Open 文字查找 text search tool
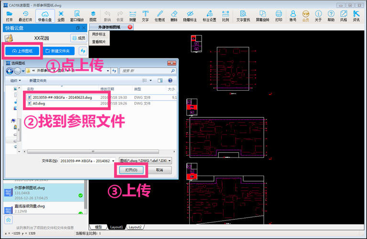This screenshot has width=367, height=239. click(x=243, y=16)
